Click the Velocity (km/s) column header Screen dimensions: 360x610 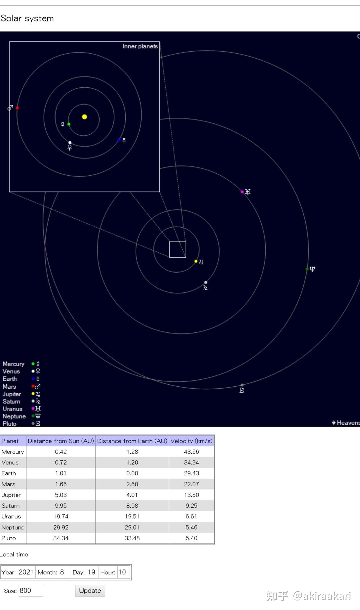click(192, 441)
